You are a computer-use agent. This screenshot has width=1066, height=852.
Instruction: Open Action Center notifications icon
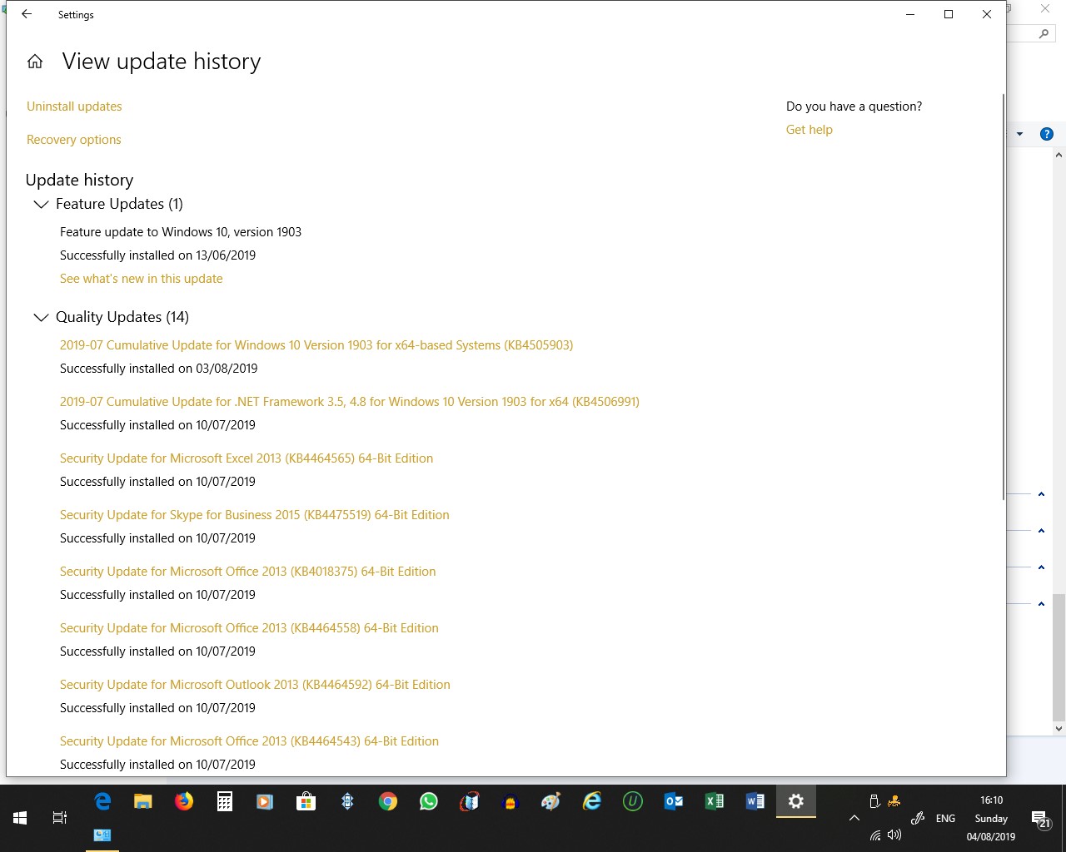click(x=1040, y=820)
